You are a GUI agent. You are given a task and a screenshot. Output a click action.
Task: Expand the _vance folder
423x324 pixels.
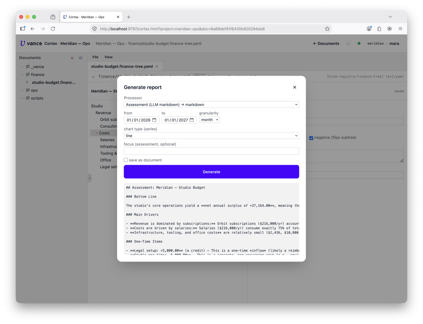coord(22,67)
